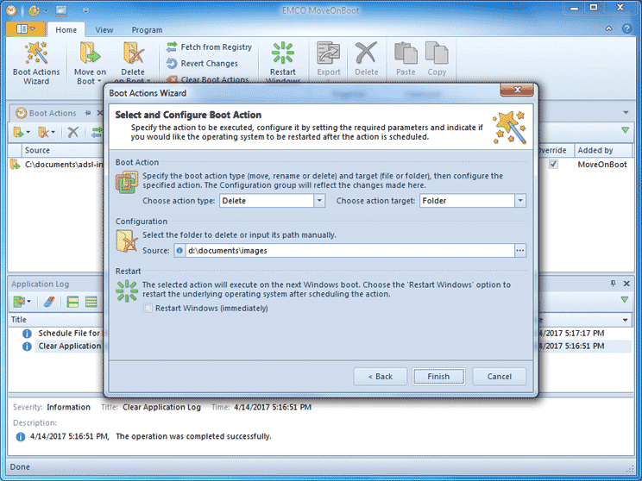Expand Customize Quick Access Toolbar arrow
Screen dimensions: 642x481
(x=85, y=10)
